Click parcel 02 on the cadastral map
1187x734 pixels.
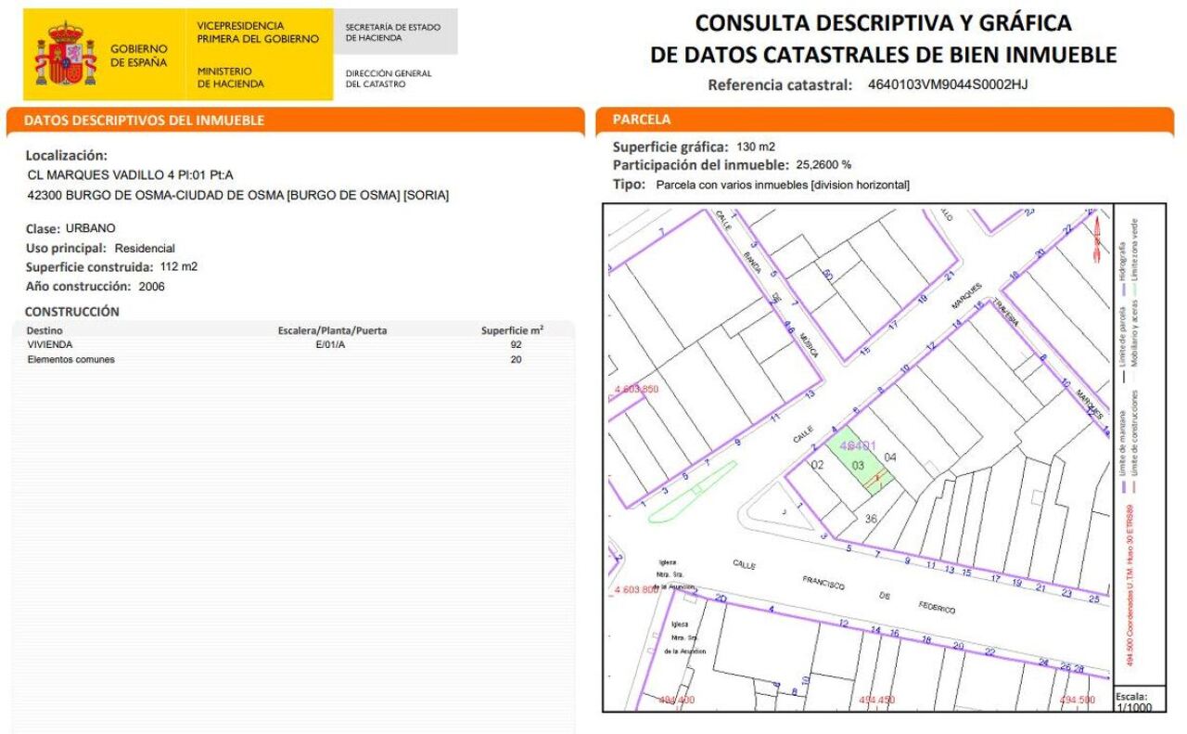point(817,464)
